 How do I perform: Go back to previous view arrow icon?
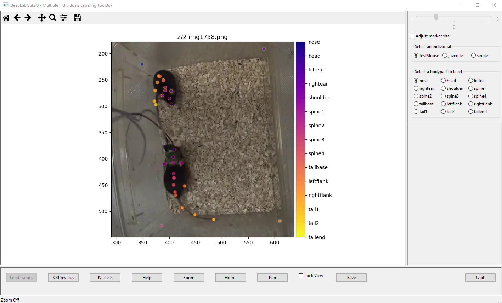(17, 18)
